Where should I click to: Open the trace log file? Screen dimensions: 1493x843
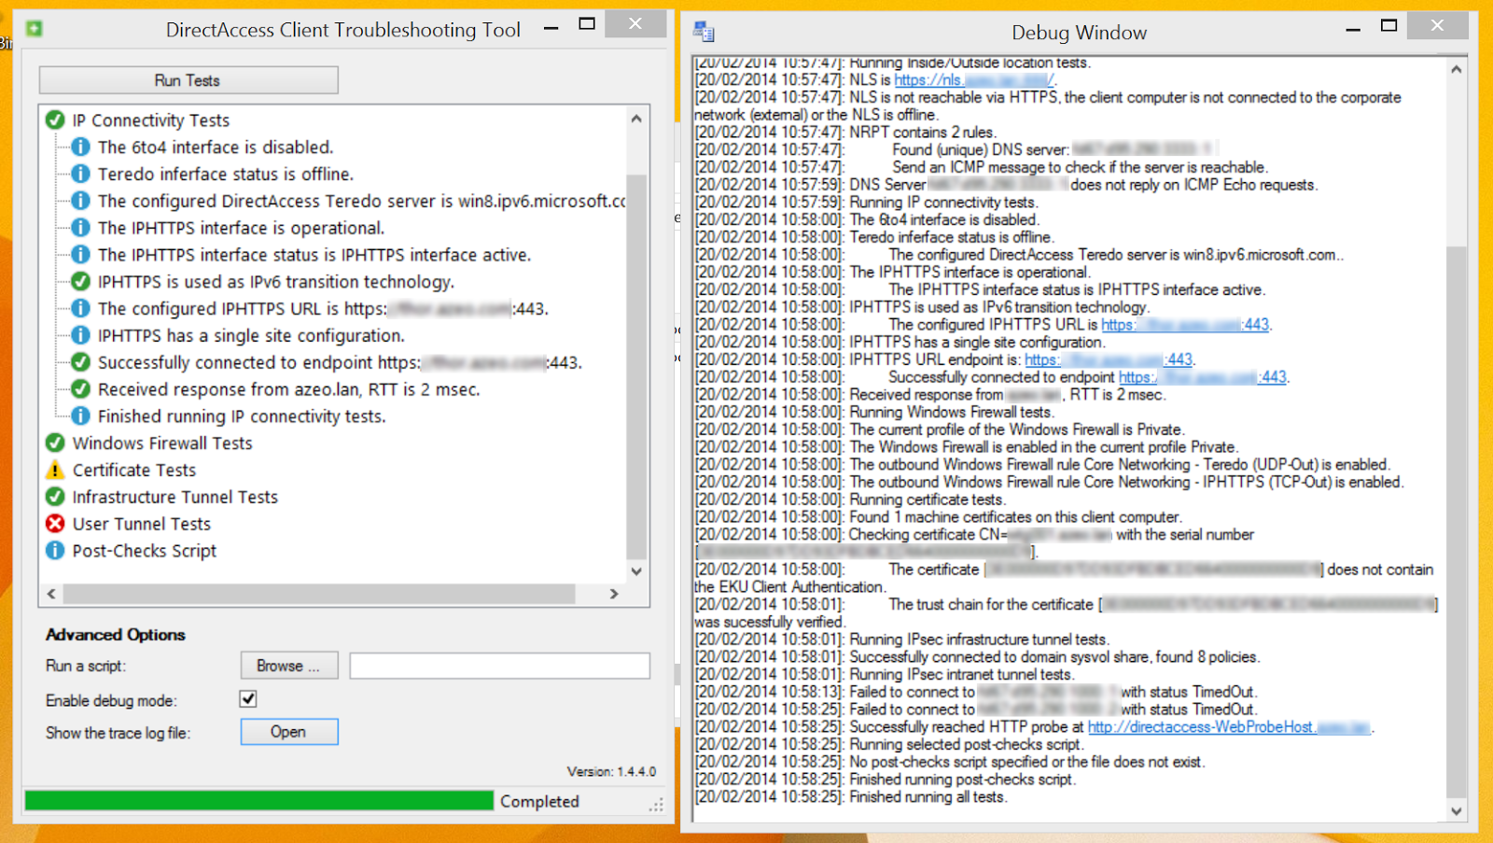(288, 732)
